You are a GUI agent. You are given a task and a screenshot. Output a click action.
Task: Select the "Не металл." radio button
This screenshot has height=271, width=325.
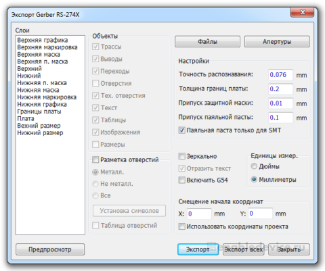pyautogui.click(x=95, y=184)
